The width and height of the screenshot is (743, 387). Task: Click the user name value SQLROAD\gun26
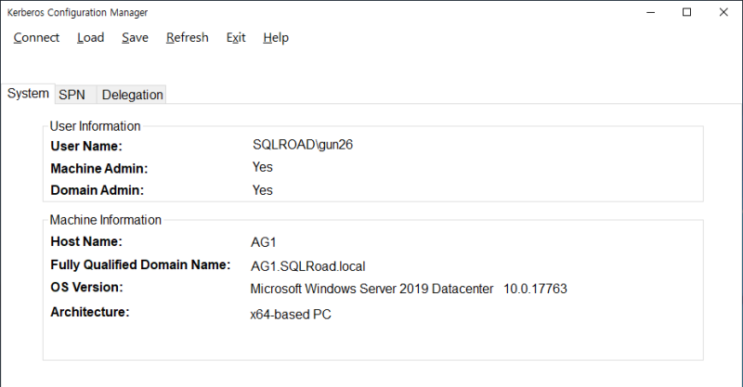pyautogui.click(x=303, y=145)
